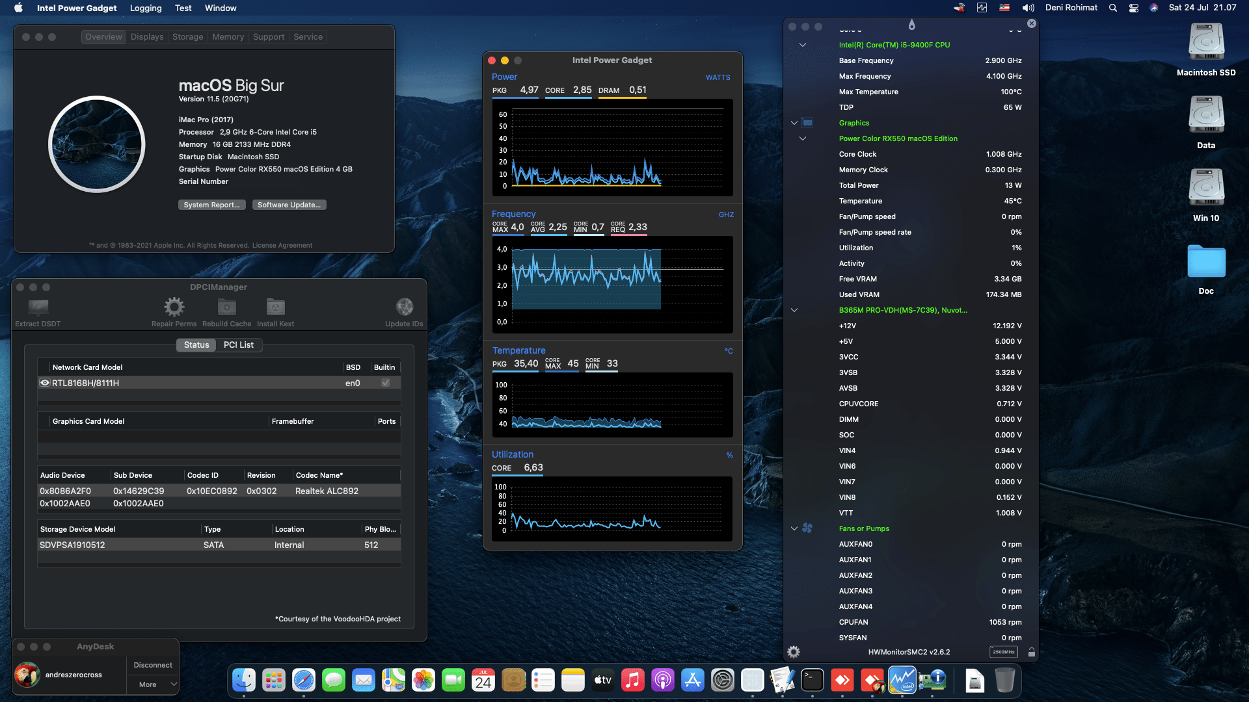Click volume icon in menu bar

pyautogui.click(x=1028, y=8)
